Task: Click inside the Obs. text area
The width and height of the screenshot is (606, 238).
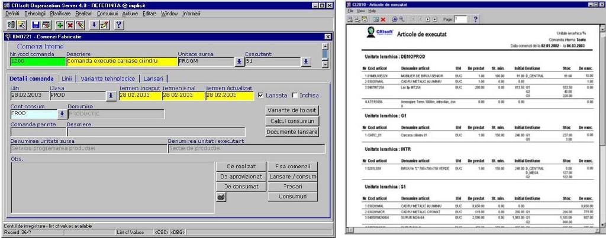Action: 112,187
